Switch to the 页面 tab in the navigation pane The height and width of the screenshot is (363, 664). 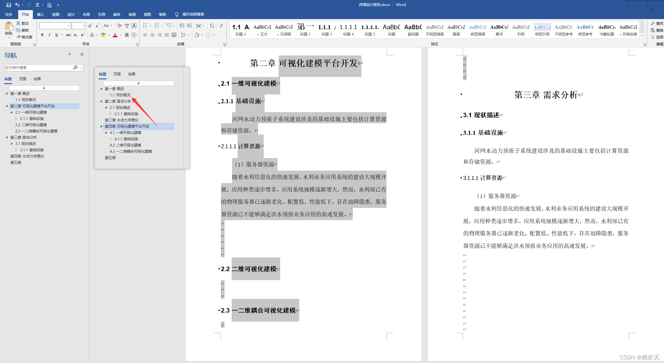(x=23, y=79)
